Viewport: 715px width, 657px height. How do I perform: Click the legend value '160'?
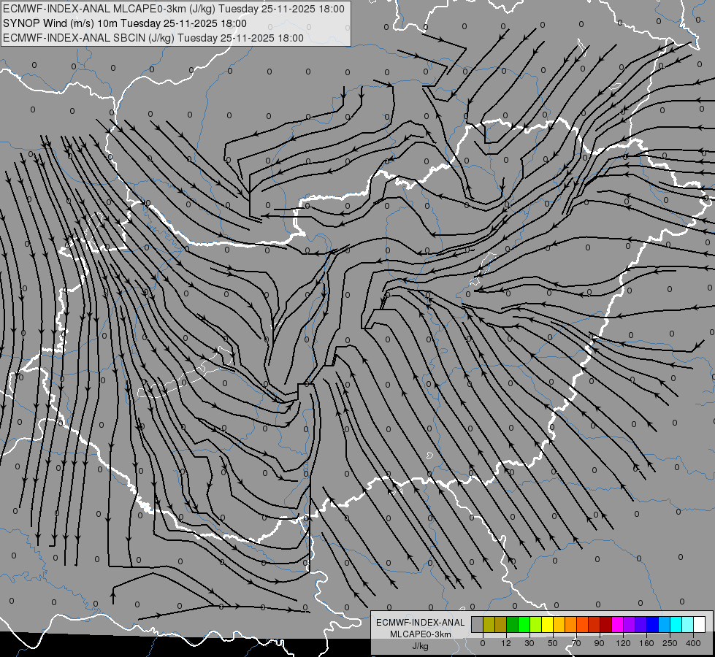coord(646,643)
